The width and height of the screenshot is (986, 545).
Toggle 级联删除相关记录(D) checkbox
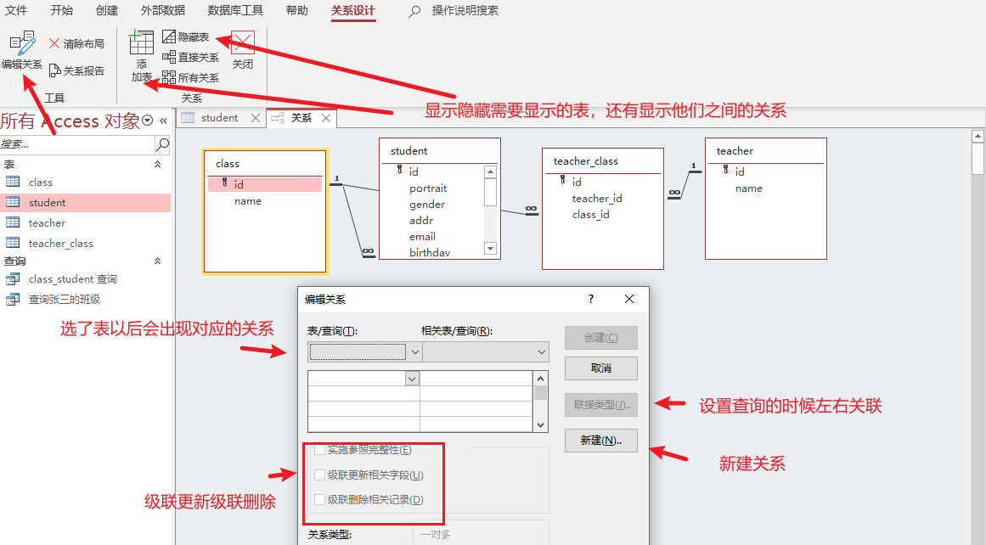(x=319, y=500)
